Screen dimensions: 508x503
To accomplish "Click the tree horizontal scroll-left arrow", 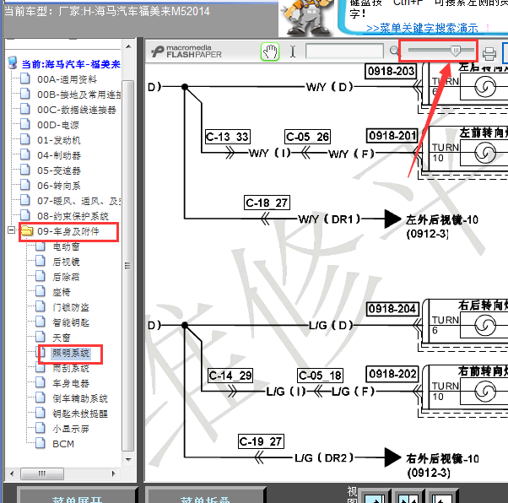I will coord(12,473).
